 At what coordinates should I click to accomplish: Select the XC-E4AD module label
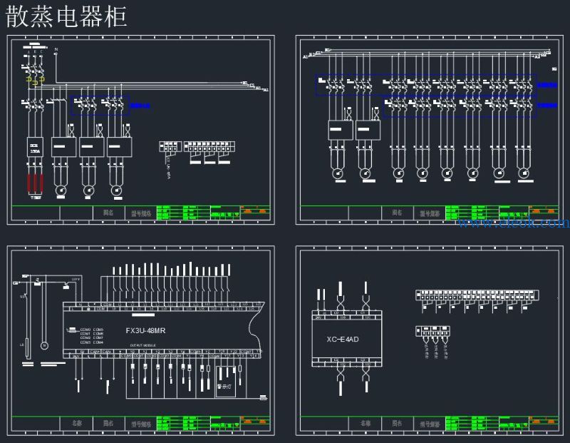[343, 340]
